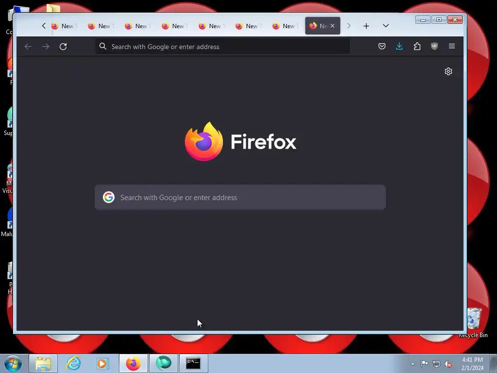497x373 pixels.
Task: Personalize new tab gear icon
Action: click(448, 71)
